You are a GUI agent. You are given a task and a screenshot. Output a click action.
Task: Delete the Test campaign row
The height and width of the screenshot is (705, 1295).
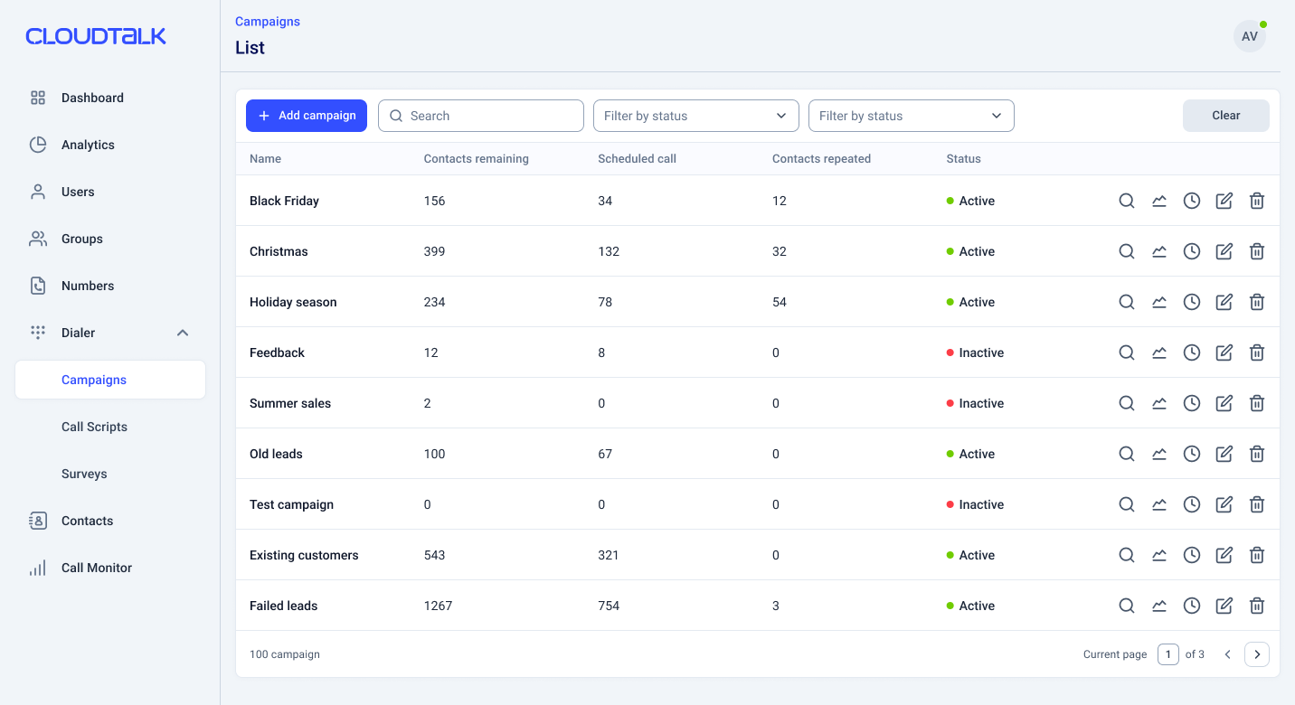[1256, 504]
